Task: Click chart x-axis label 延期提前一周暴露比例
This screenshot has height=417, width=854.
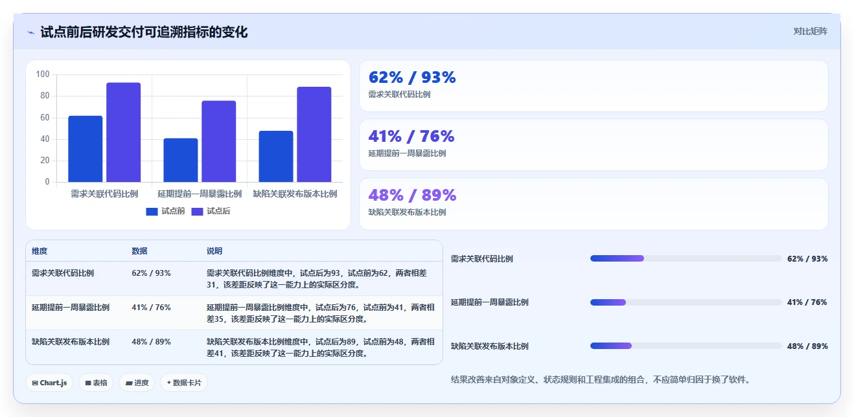Action: [200, 194]
